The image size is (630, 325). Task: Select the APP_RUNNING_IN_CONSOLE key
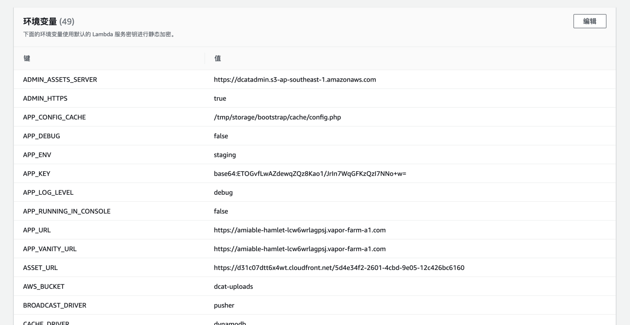67,211
